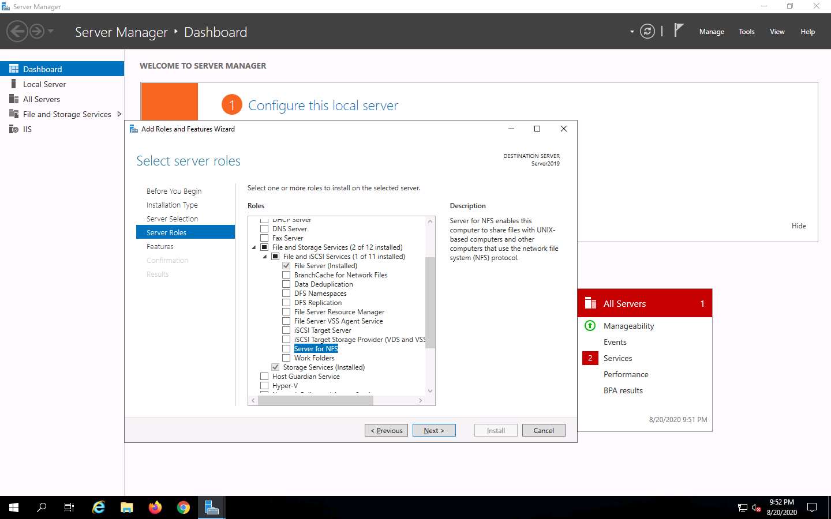
Task: Go to the Features wizard step
Action: coord(160,246)
